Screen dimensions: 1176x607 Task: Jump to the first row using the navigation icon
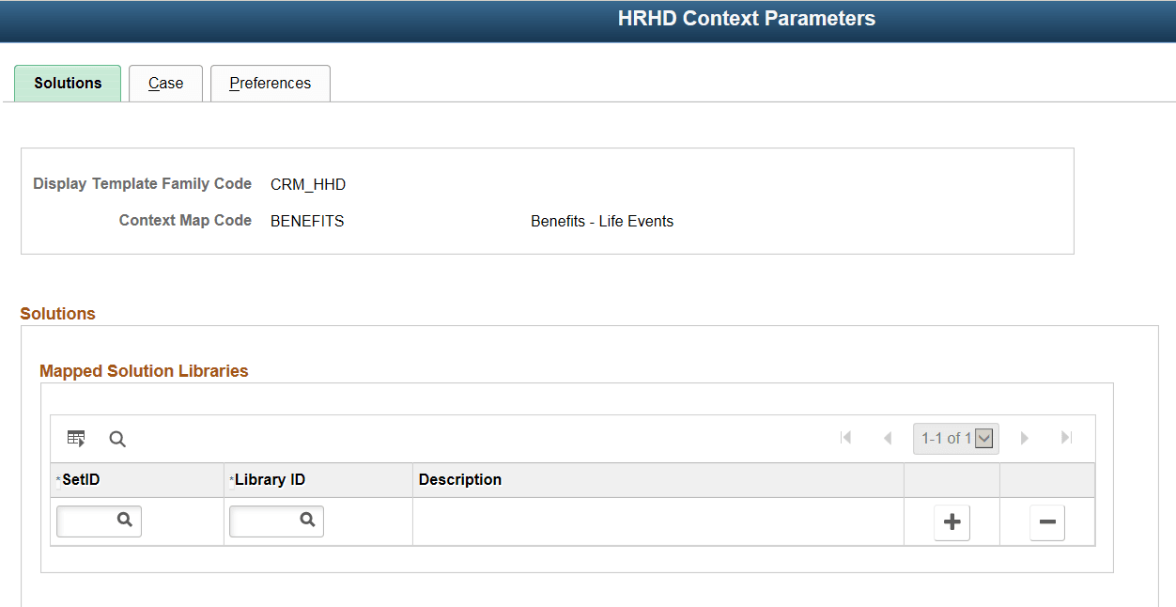click(x=845, y=438)
